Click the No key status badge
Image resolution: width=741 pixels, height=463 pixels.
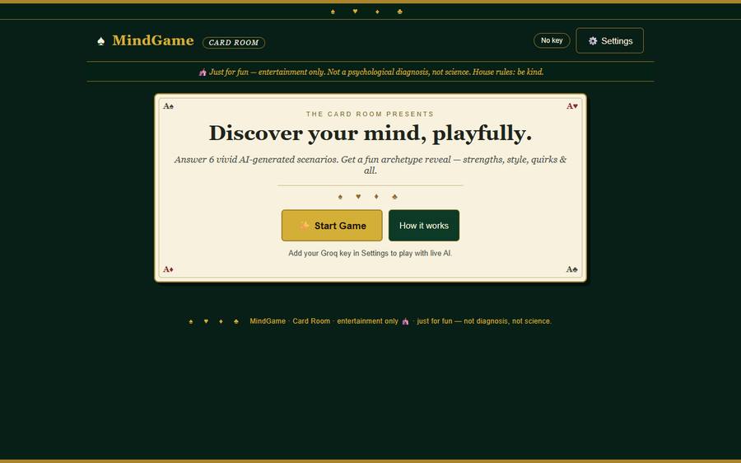(x=552, y=40)
